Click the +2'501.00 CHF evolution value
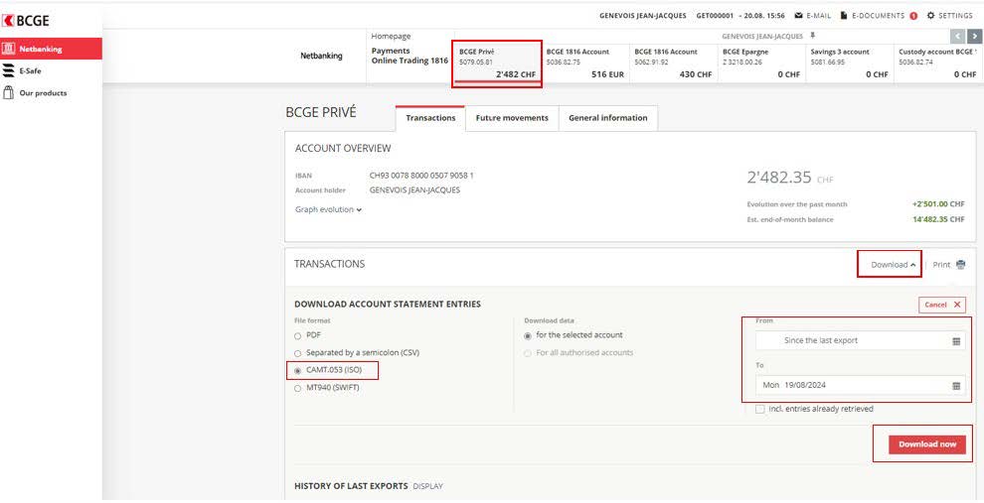Image resolution: width=984 pixels, height=503 pixels. pos(938,204)
